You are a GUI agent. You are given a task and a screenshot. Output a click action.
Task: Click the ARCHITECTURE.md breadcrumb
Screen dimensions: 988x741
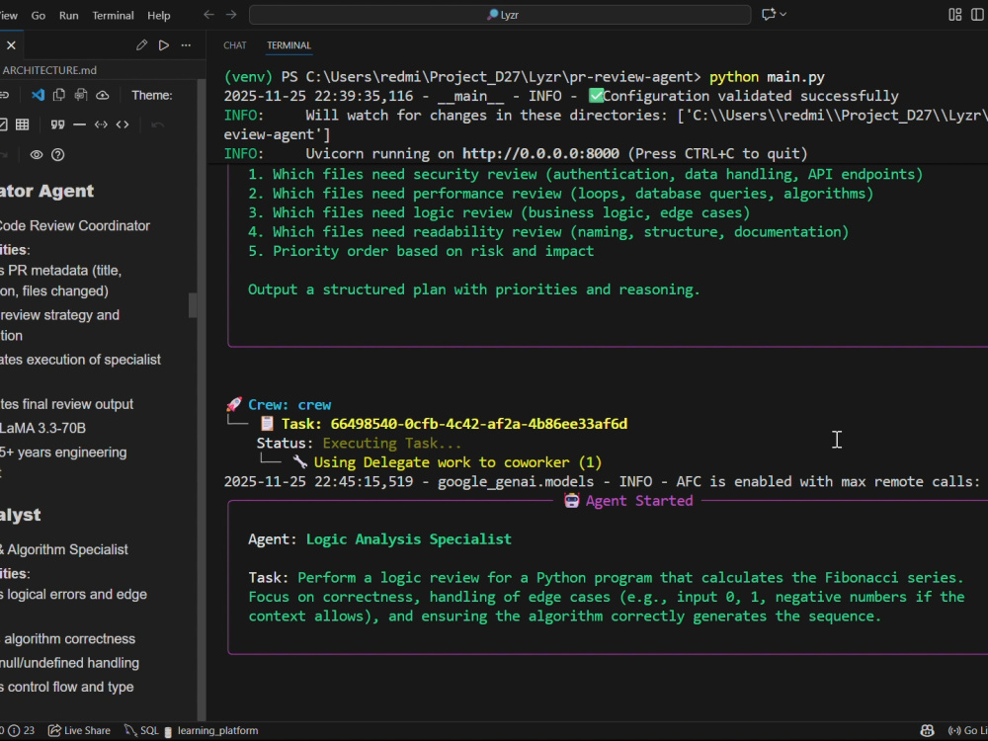click(x=49, y=70)
